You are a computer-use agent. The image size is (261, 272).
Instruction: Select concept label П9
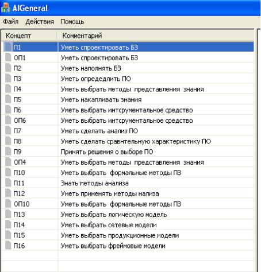[x=17, y=151]
